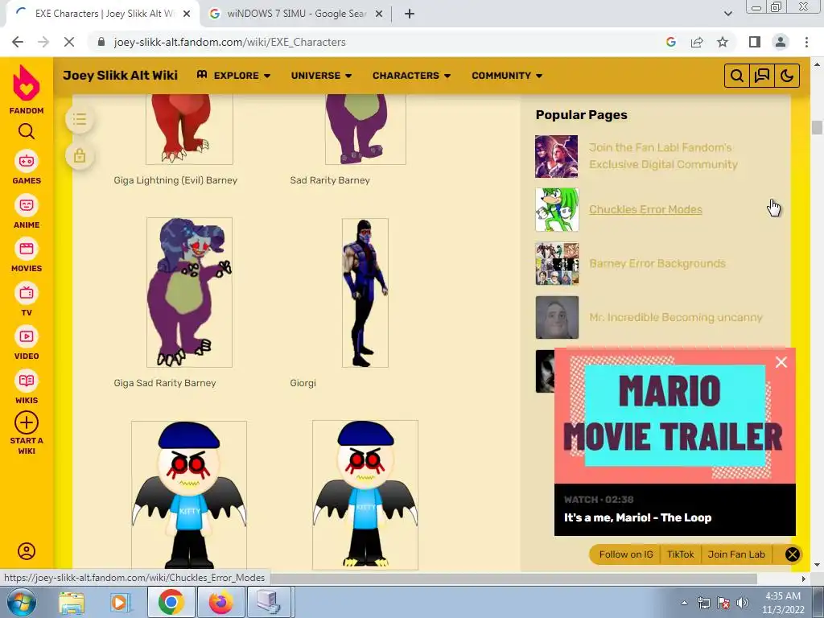Click the Fandom flame logo
Image resolution: width=824 pixels, height=618 pixels.
pyautogui.click(x=27, y=83)
